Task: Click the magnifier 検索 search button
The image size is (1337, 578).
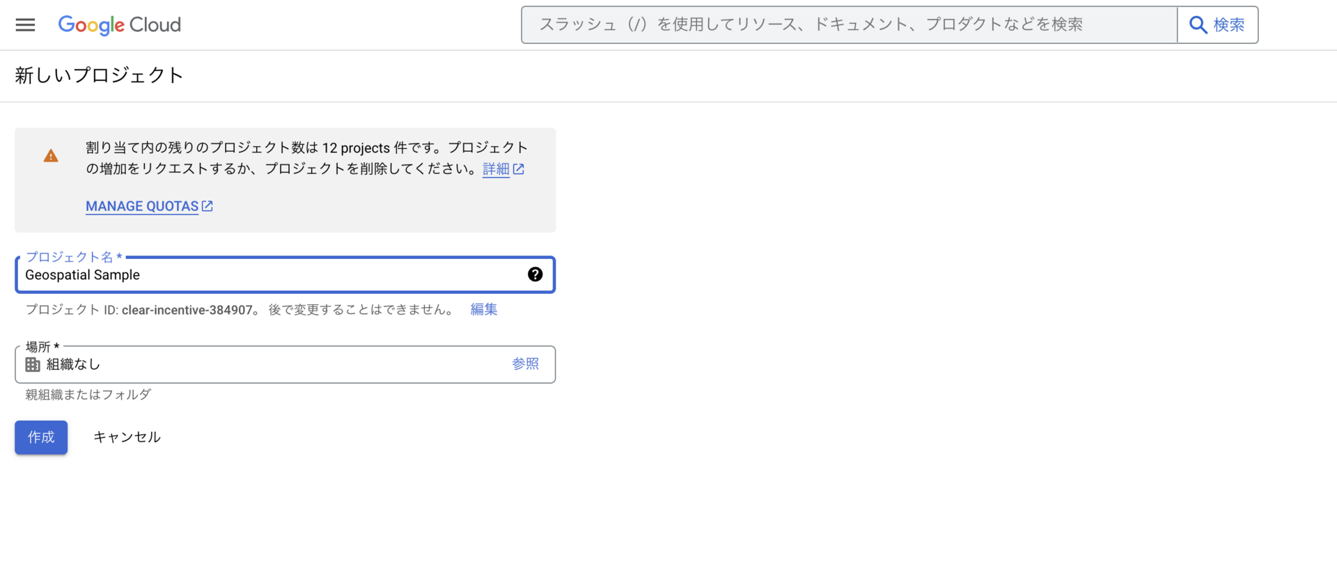Action: point(1217,25)
